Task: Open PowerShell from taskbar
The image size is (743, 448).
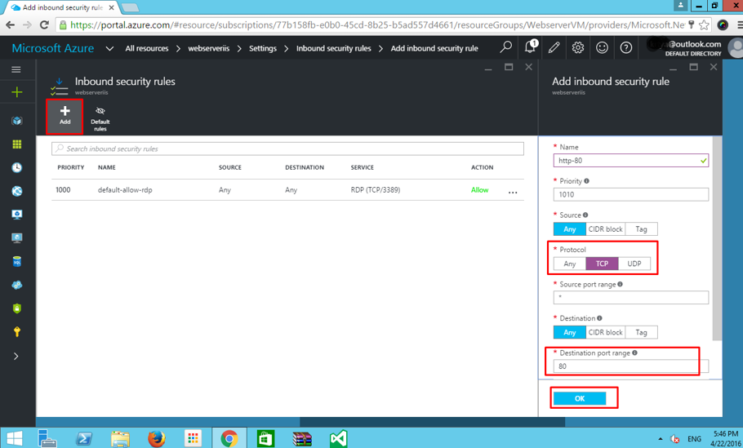Action: click(x=84, y=438)
